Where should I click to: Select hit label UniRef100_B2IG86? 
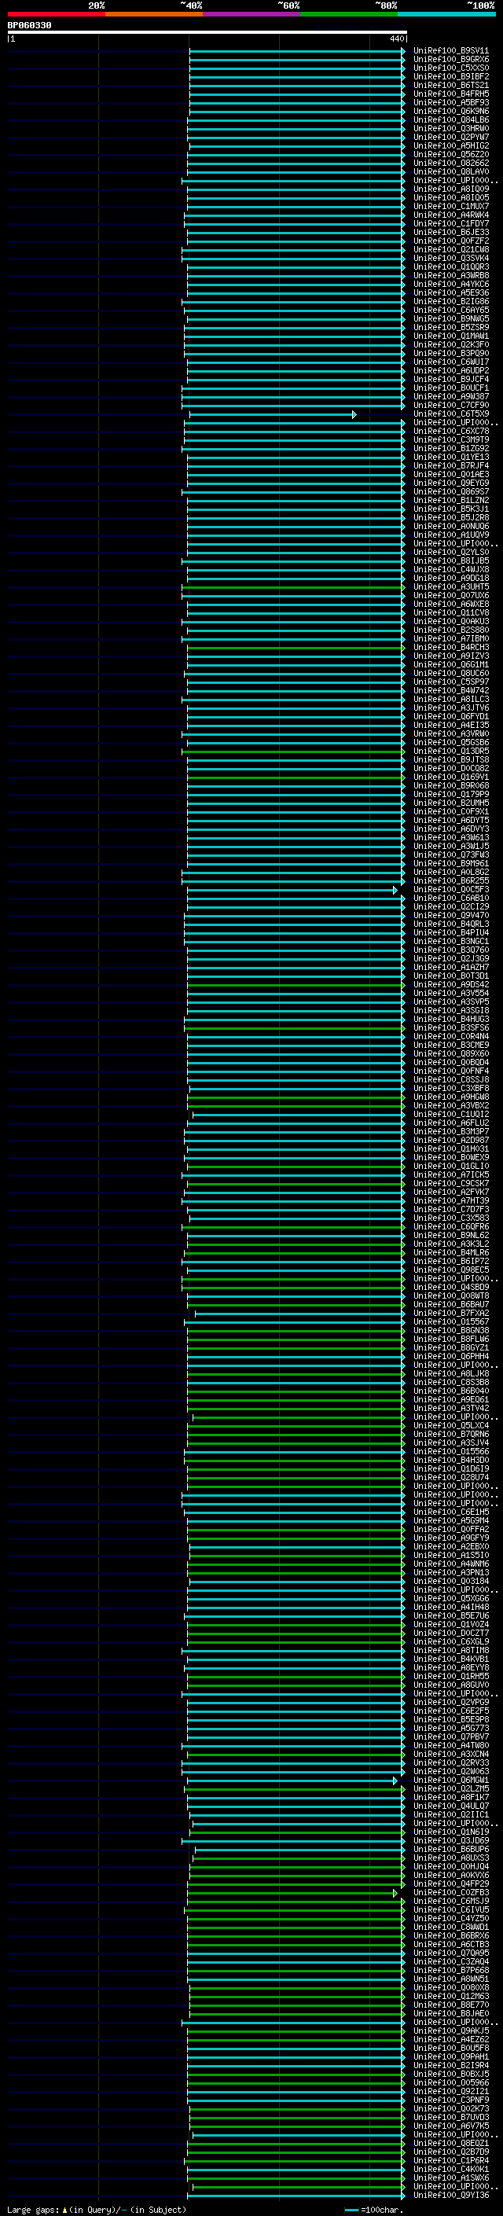(x=451, y=301)
